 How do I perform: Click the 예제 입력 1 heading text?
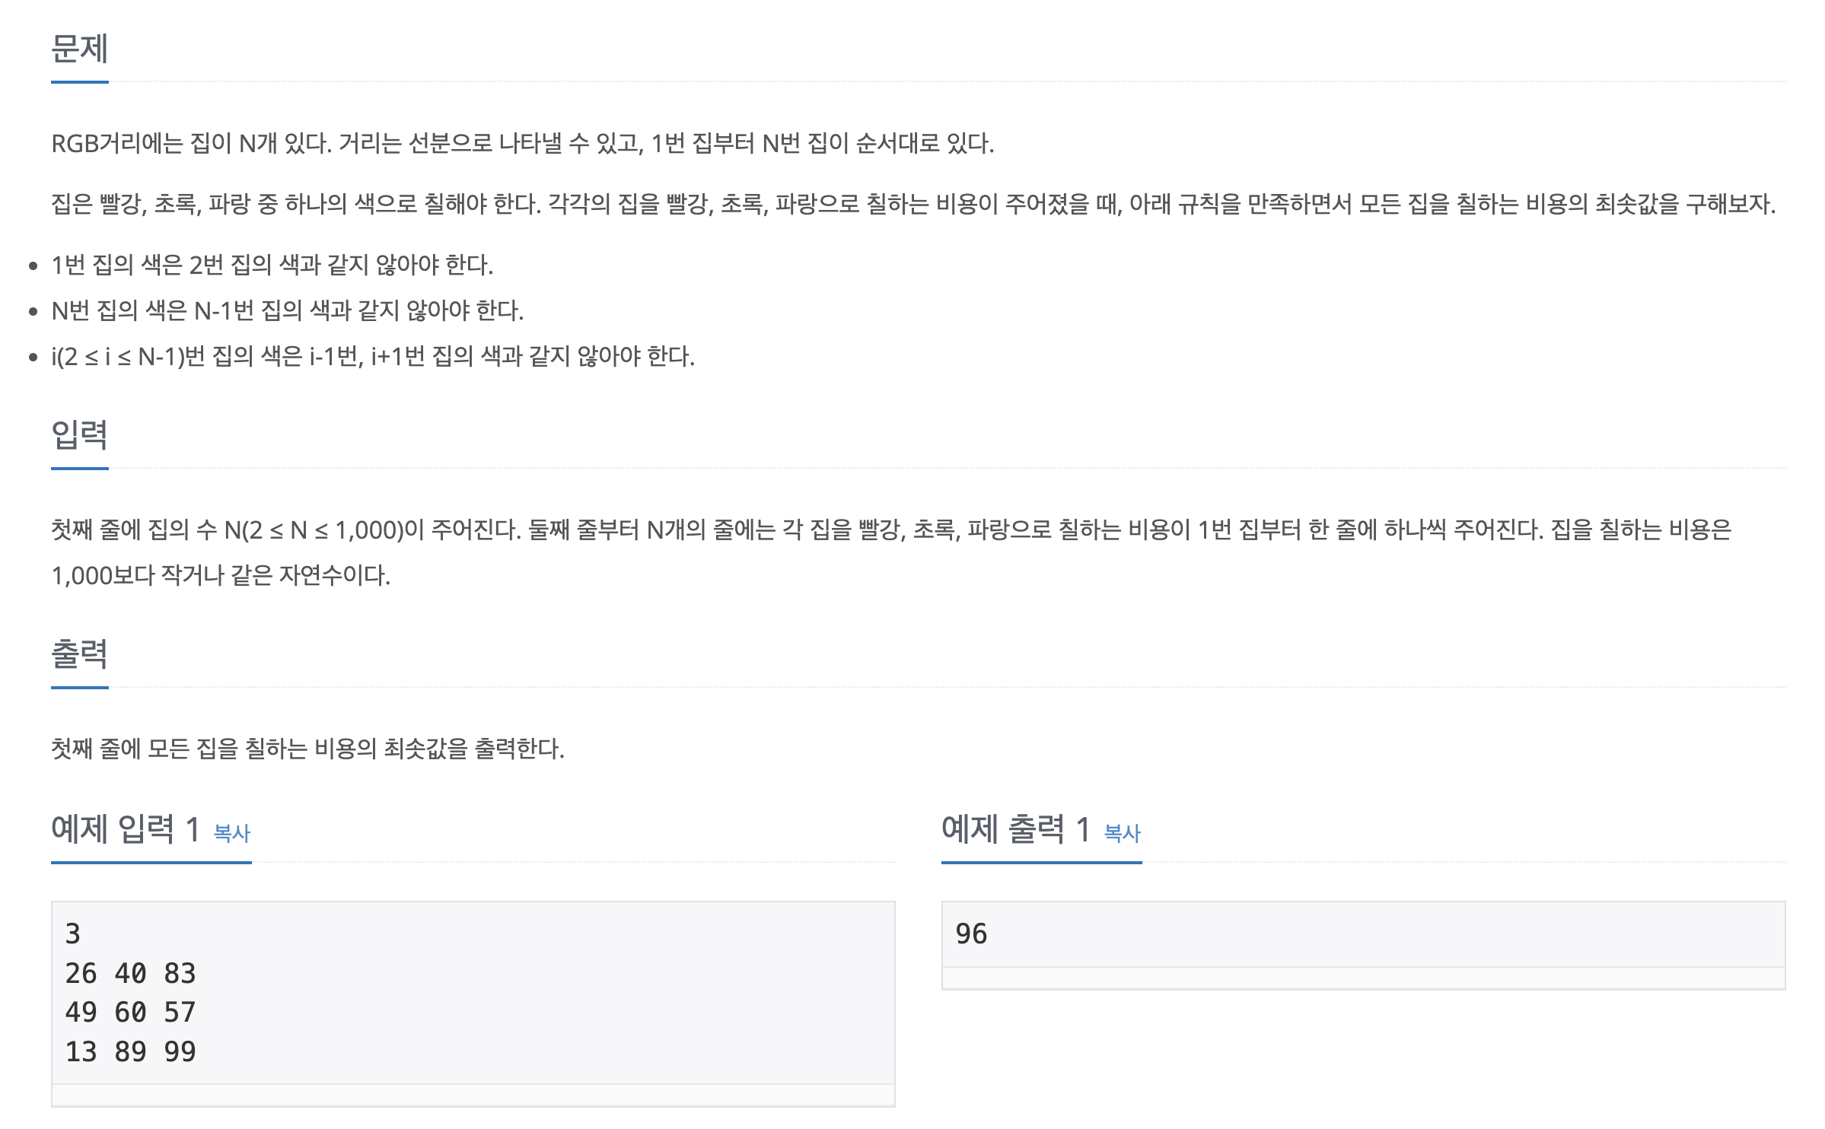pos(126,828)
